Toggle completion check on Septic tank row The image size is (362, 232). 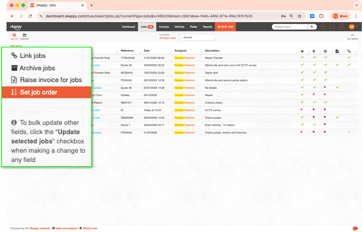(325, 73)
